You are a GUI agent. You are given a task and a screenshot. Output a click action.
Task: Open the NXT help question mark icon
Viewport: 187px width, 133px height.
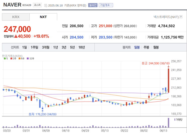click(x=181, y=17)
